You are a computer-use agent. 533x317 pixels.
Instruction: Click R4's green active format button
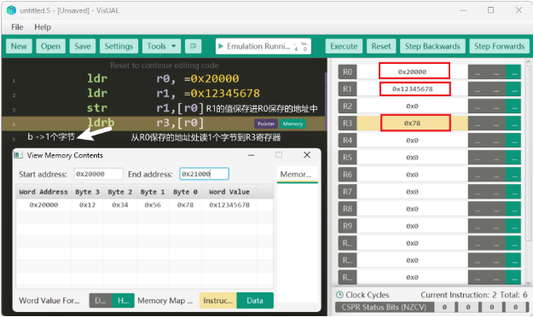[x=513, y=141]
